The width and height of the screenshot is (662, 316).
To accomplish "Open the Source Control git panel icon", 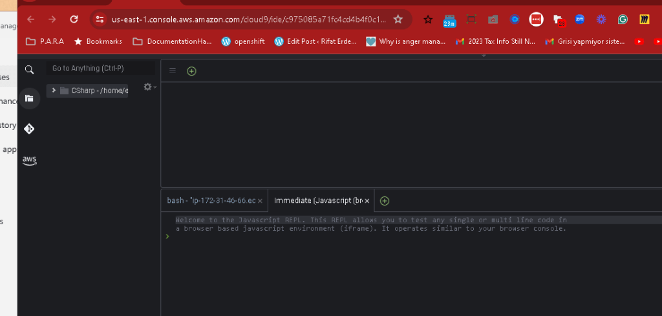I will [29, 129].
